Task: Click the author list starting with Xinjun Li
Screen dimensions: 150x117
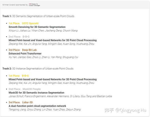Action: [x=43, y=30]
